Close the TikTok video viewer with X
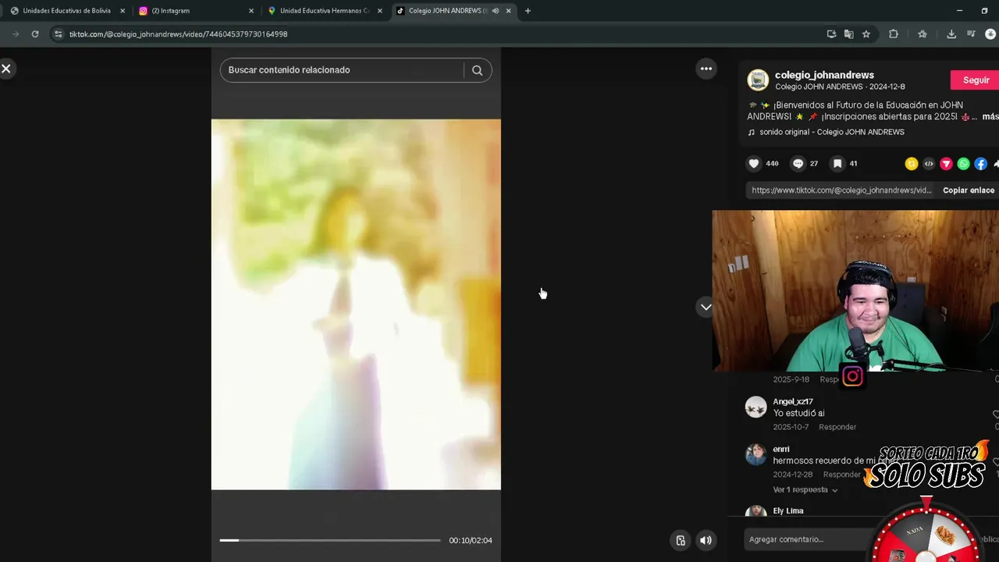 click(6, 69)
